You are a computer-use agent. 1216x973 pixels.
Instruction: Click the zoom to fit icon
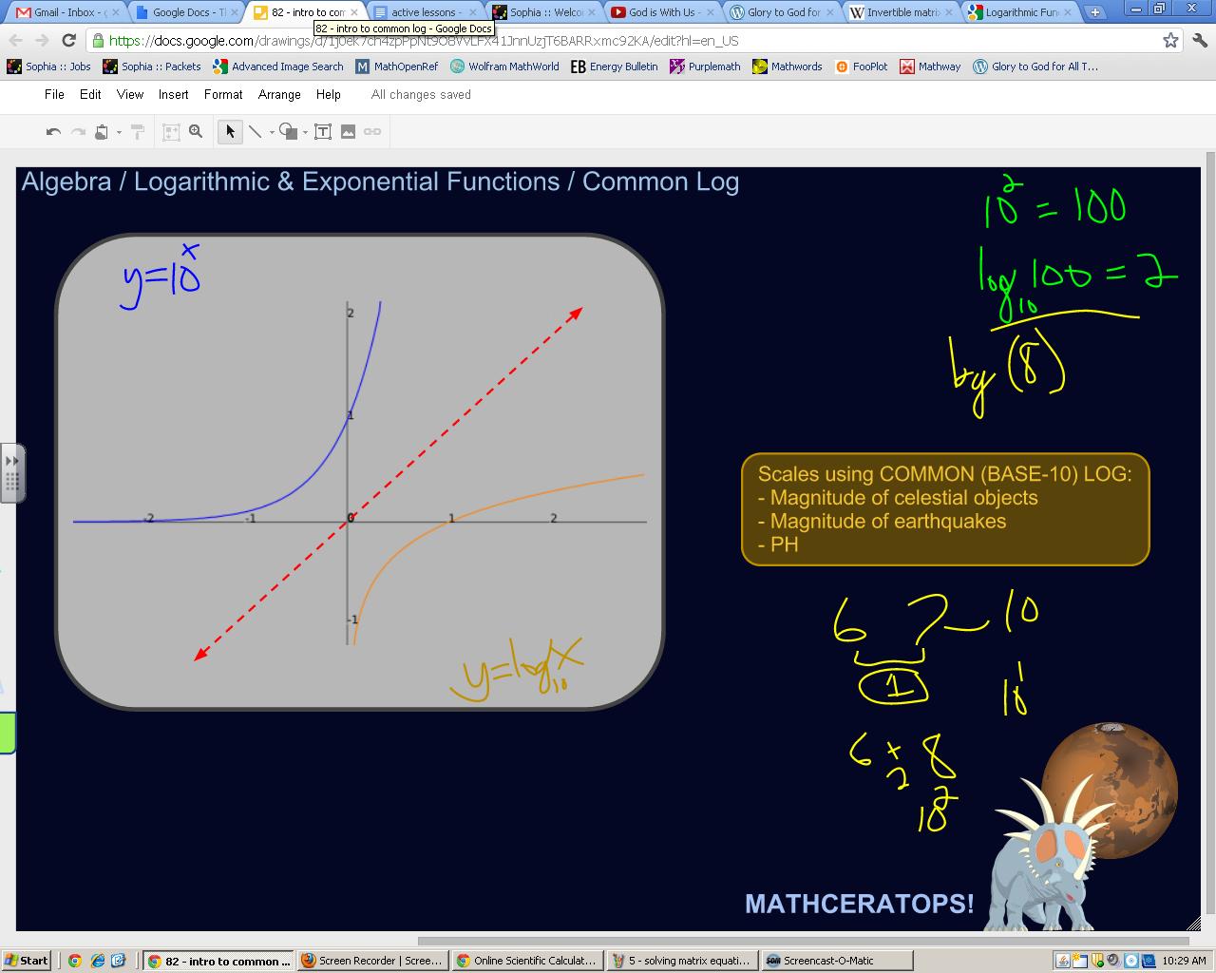pos(171,132)
